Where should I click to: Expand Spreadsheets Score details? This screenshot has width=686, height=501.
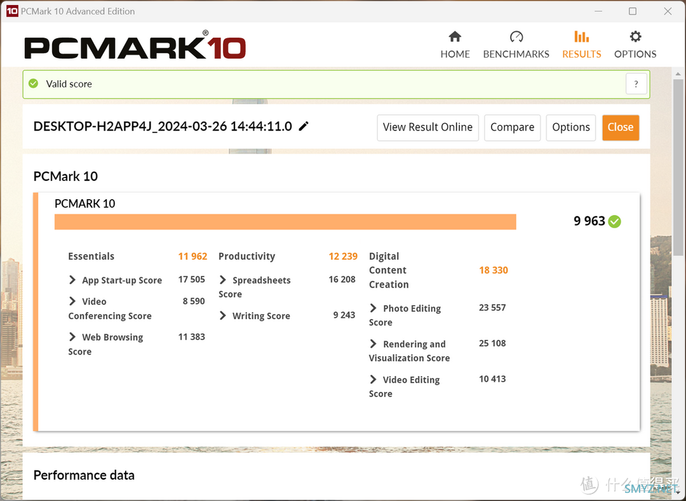click(x=223, y=280)
